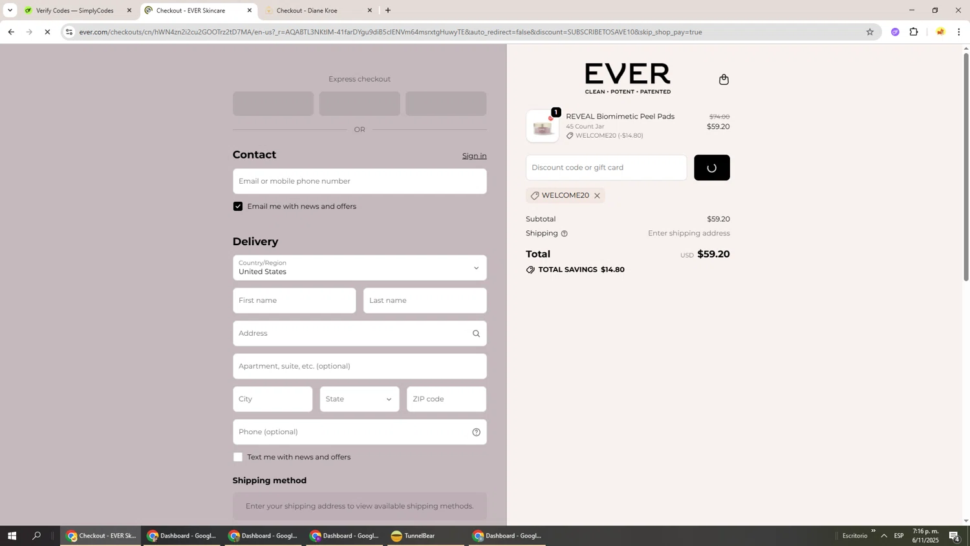
Task: Open Chrome menu three dots
Action: [x=958, y=32]
